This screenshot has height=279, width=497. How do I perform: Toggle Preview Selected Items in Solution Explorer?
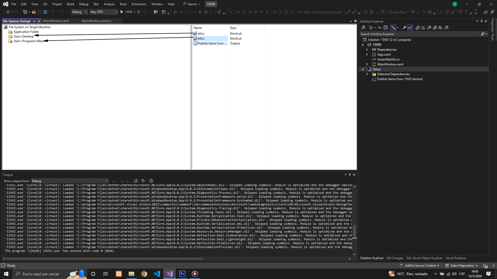[x=410, y=28]
